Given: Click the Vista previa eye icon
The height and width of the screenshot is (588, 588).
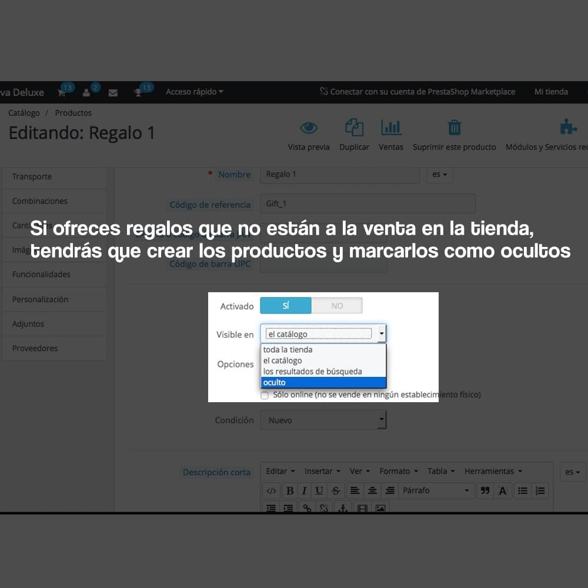Looking at the screenshot, I should click(x=309, y=128).
